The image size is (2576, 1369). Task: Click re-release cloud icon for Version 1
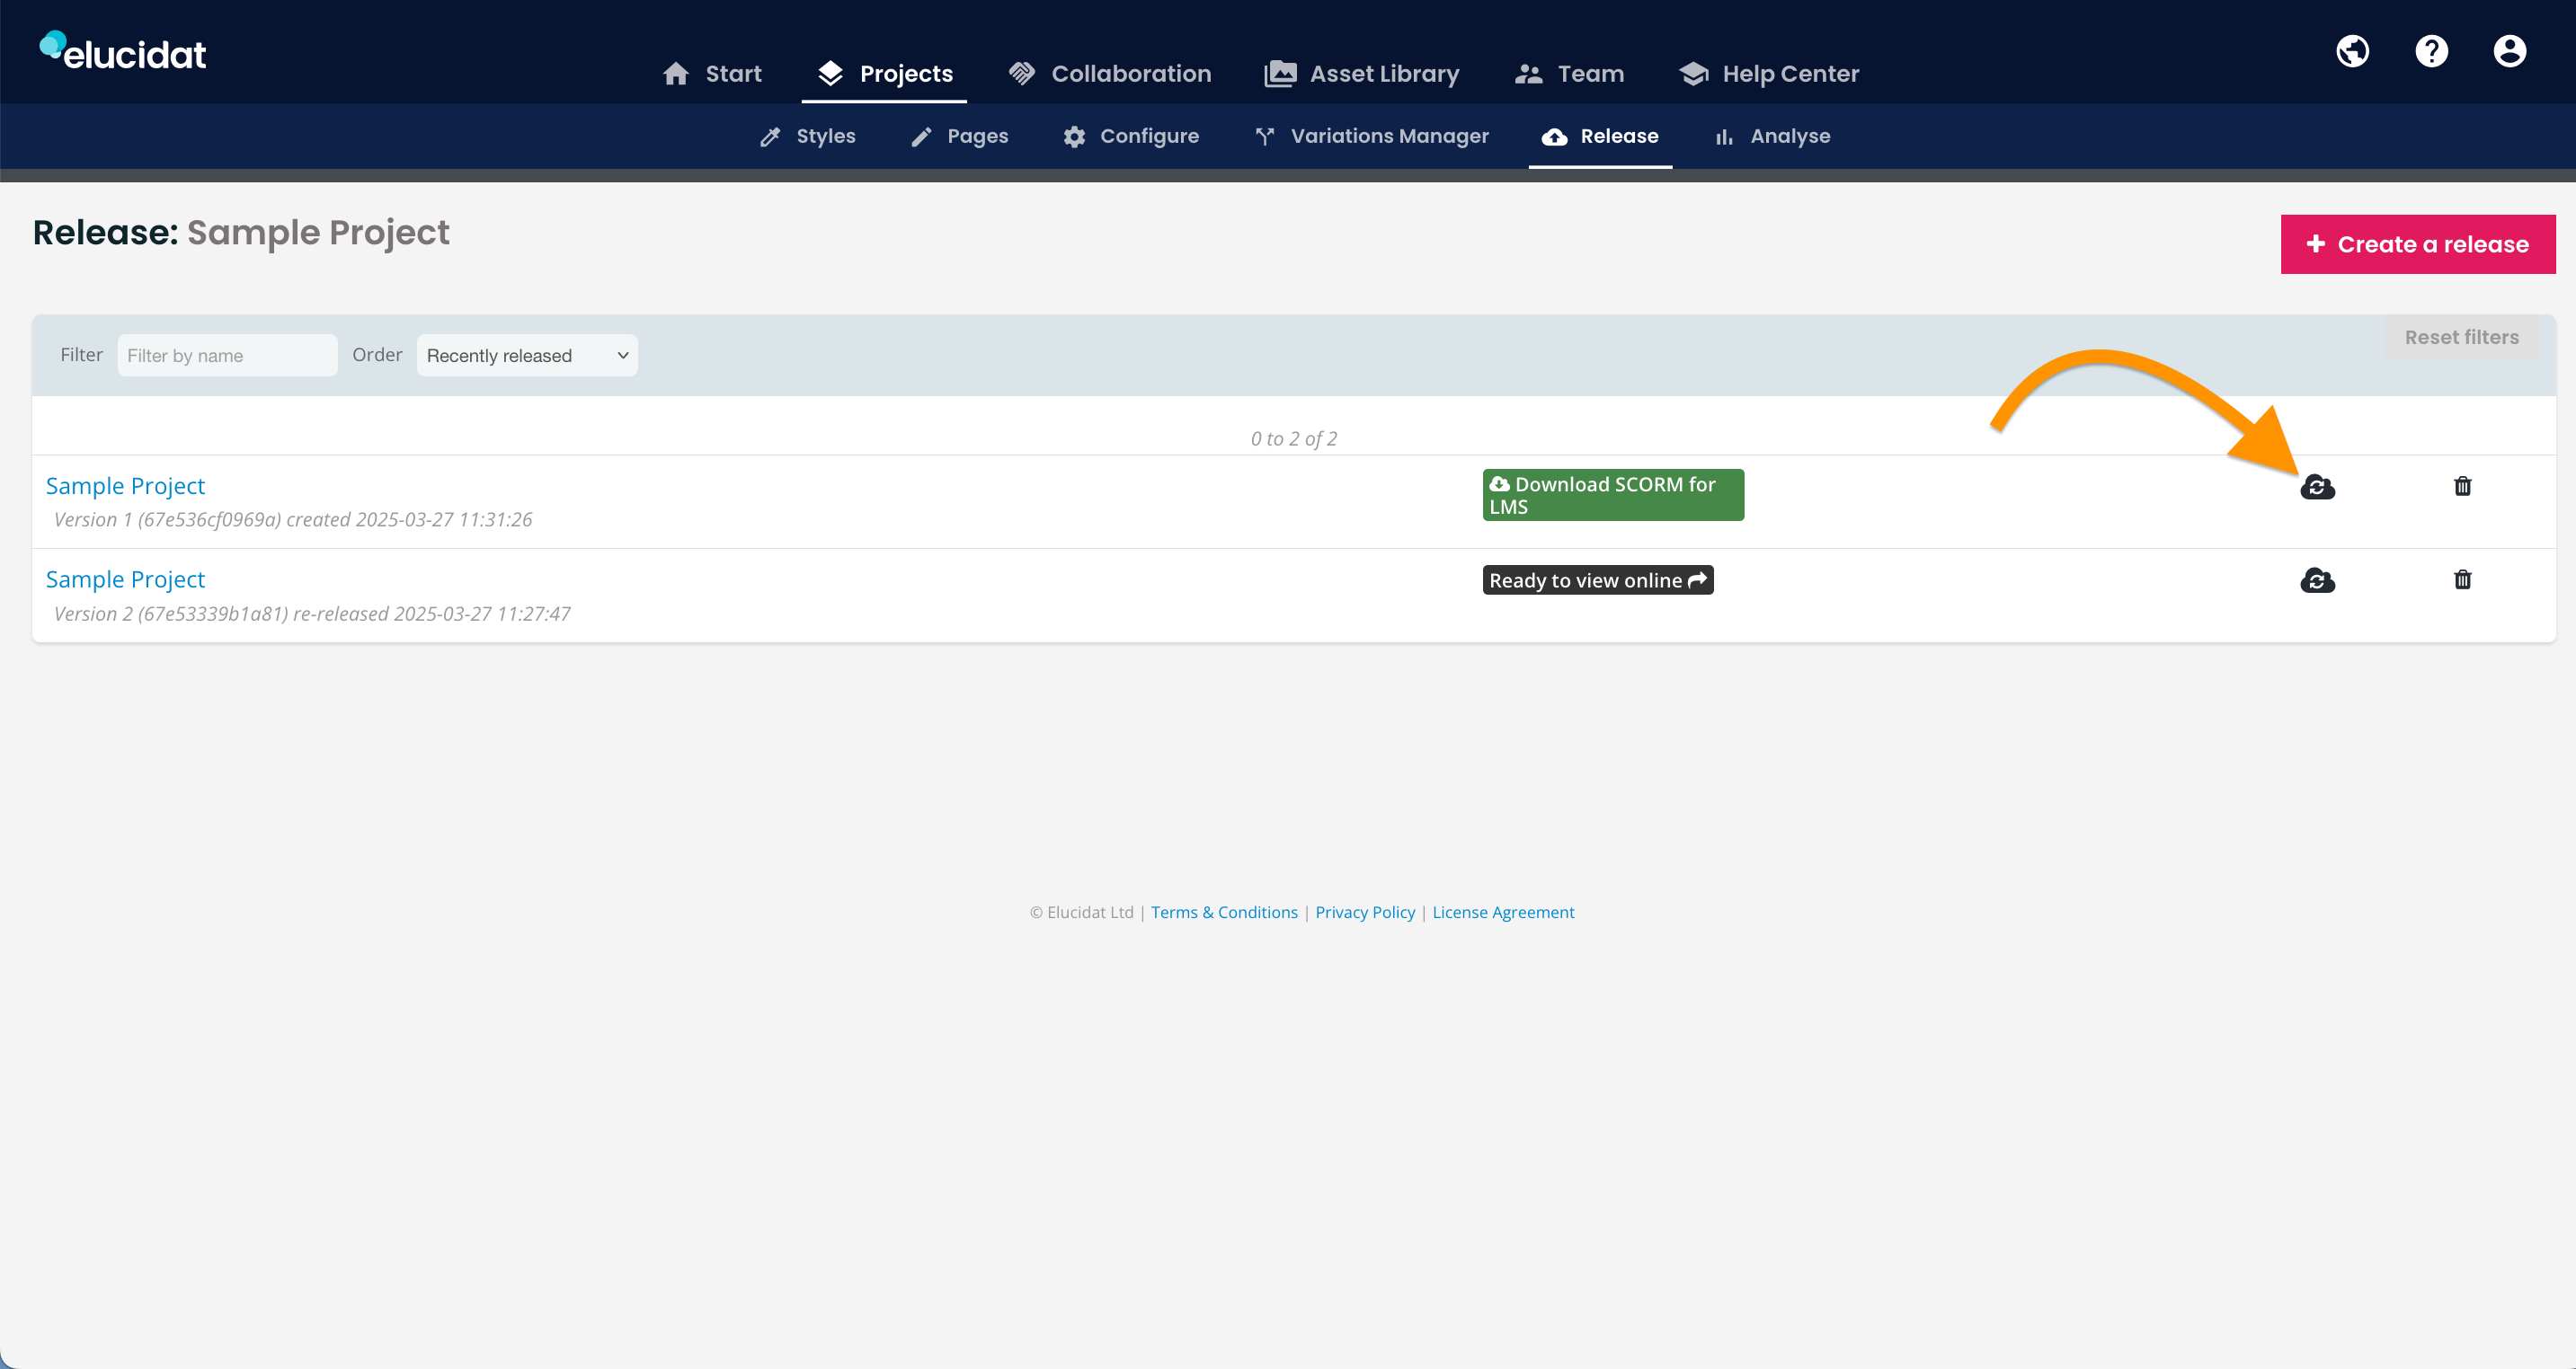pos(2317,487)
